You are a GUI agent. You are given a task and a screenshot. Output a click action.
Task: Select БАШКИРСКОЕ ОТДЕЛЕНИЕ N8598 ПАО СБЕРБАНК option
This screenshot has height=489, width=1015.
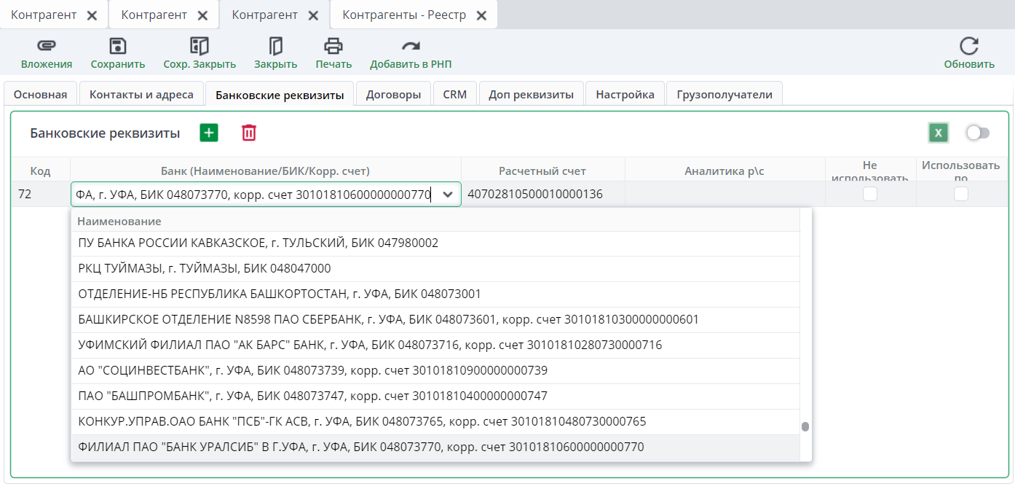click(388, 320)
